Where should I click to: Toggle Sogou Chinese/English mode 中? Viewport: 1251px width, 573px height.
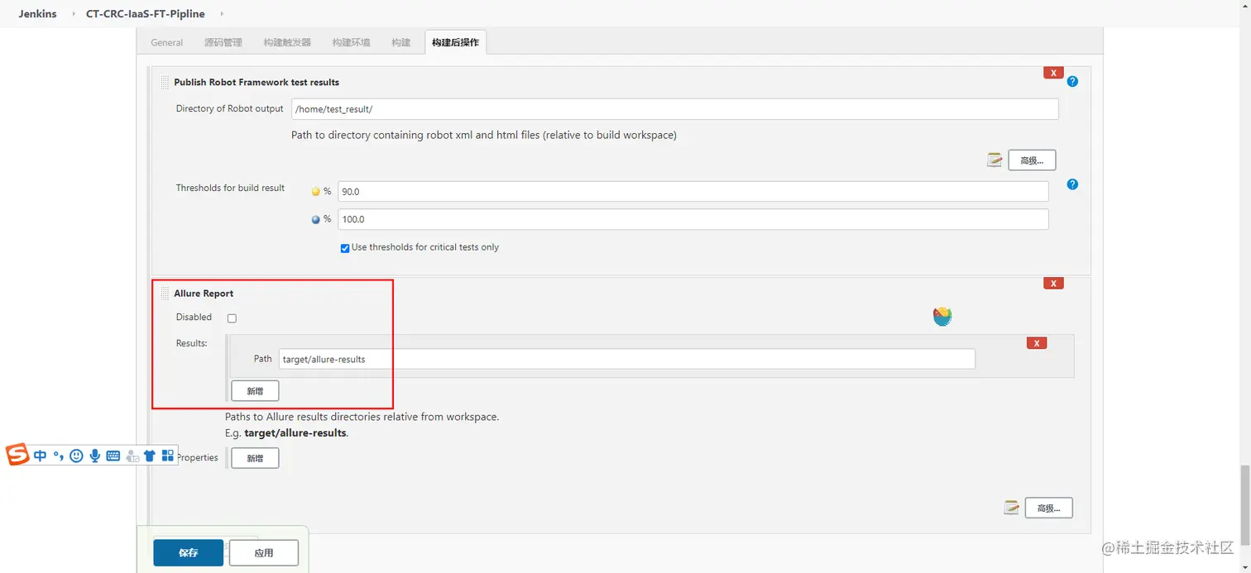tap(40, 456)
